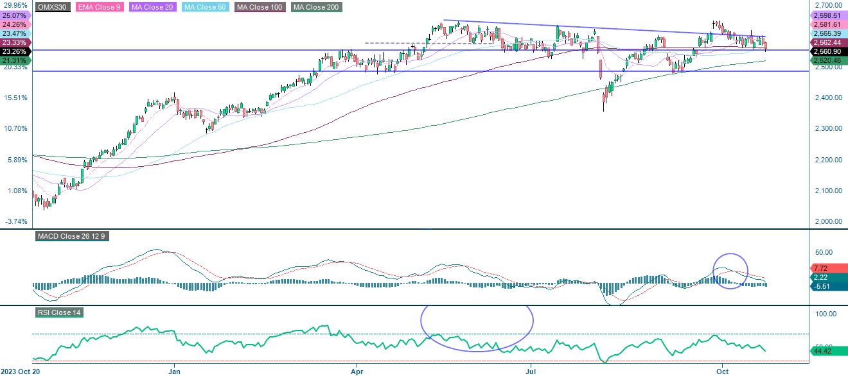Select the 2023 Oct 20 date label
848x376 pixels.
(21, 371)
